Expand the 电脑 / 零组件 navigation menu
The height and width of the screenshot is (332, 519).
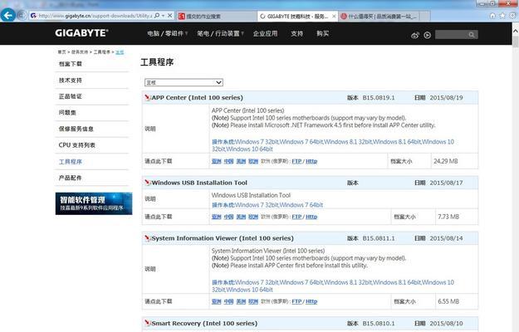(168, 33)
